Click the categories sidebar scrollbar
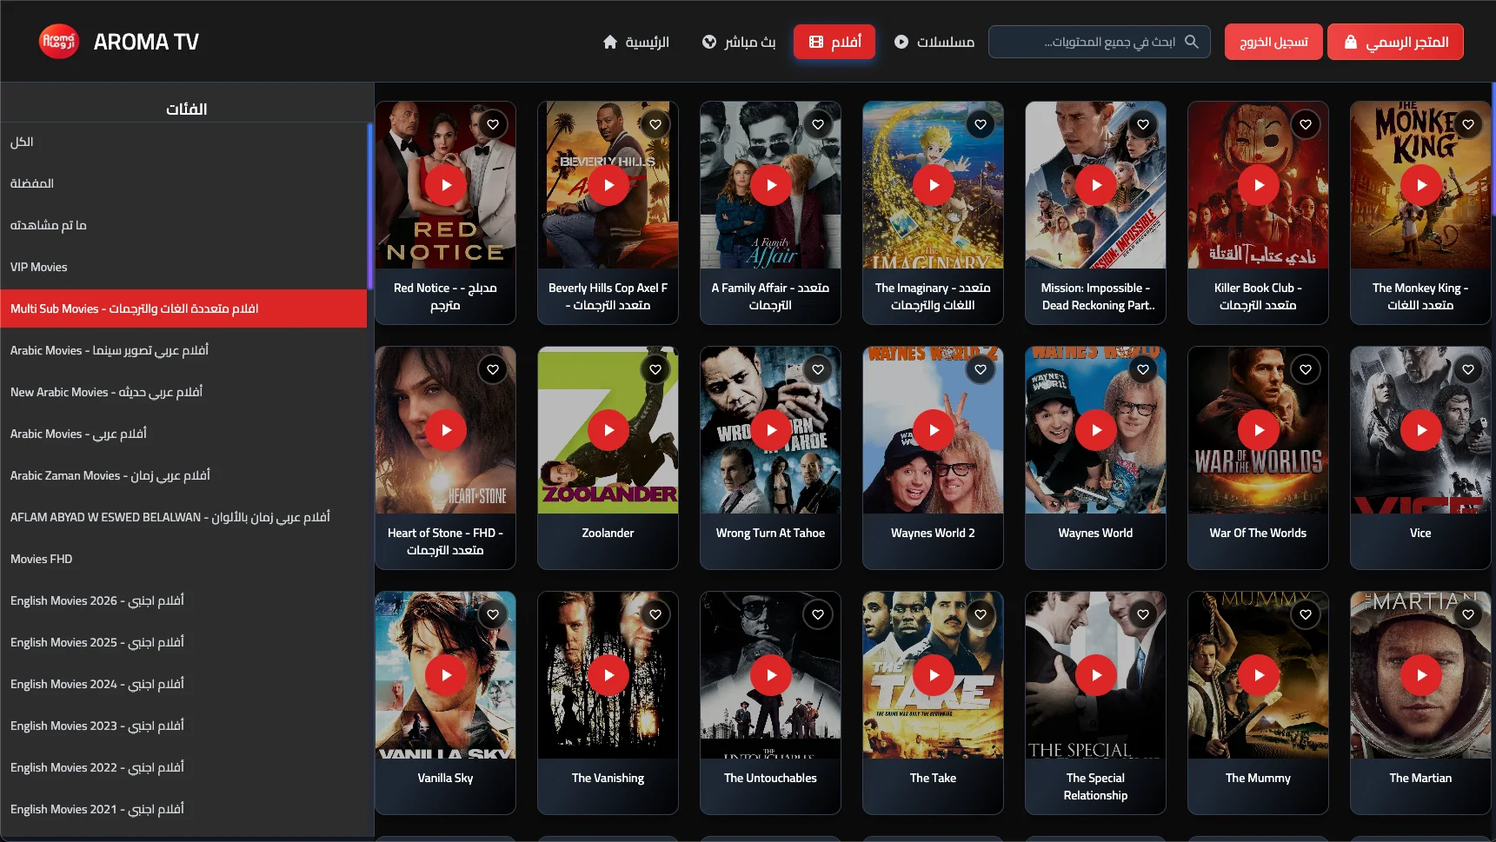The width and height of the screenshot is (1496, 842). [x=370, y=207]
